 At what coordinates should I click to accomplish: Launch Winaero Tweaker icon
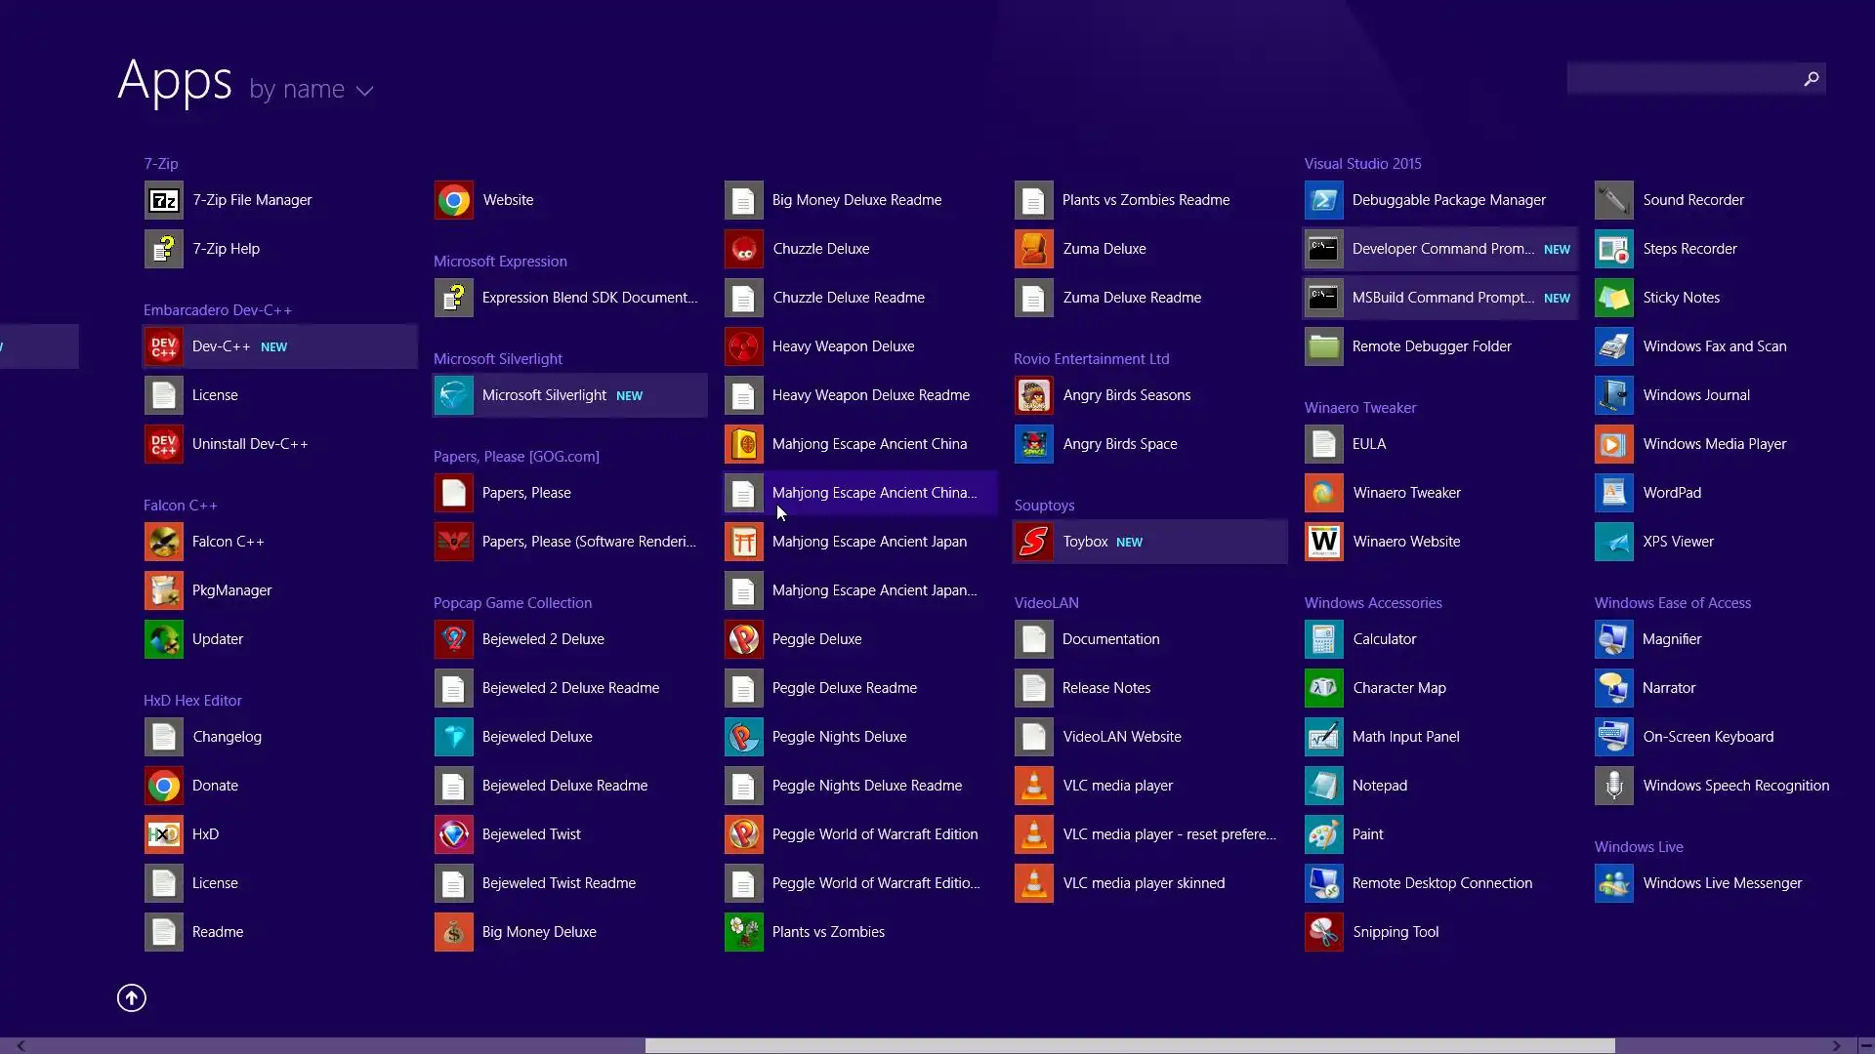click(x=1323, y=493)
